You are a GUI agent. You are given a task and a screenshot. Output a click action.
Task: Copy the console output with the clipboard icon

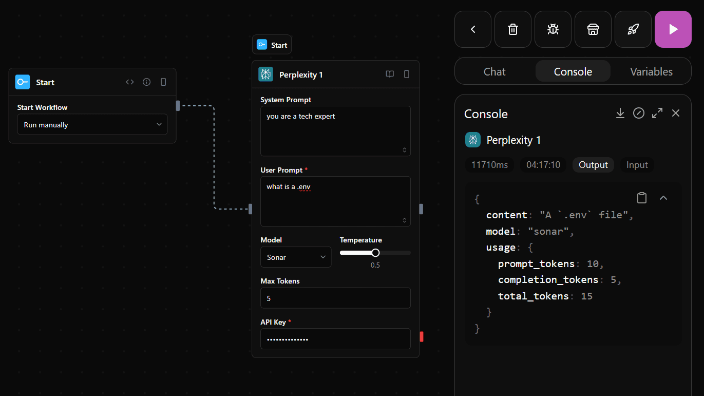click(641, 197)
